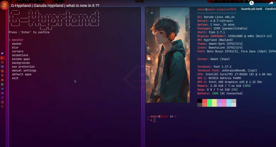
Task: Select the window gaps menu entry
Action: pyautogui.click(x=21, y=59)
